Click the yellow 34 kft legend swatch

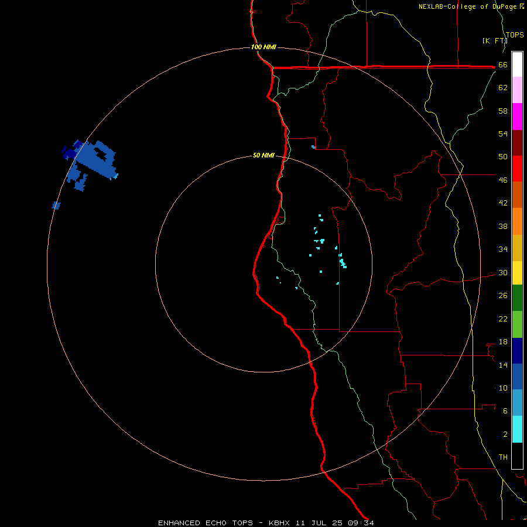(517, 273)
